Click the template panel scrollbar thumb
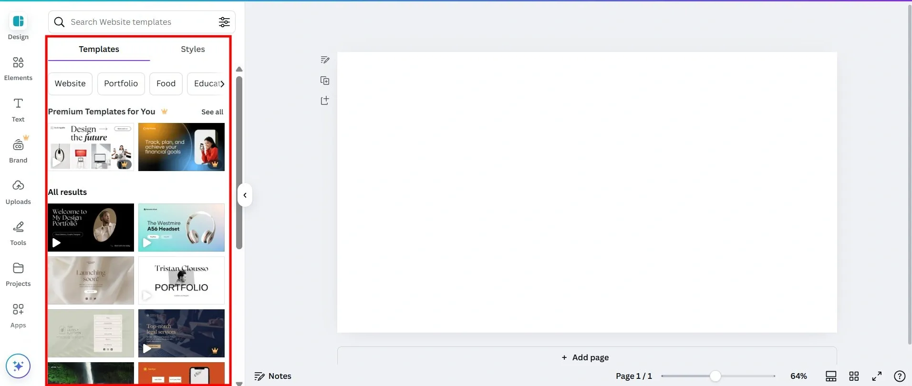 click(239, 163)
